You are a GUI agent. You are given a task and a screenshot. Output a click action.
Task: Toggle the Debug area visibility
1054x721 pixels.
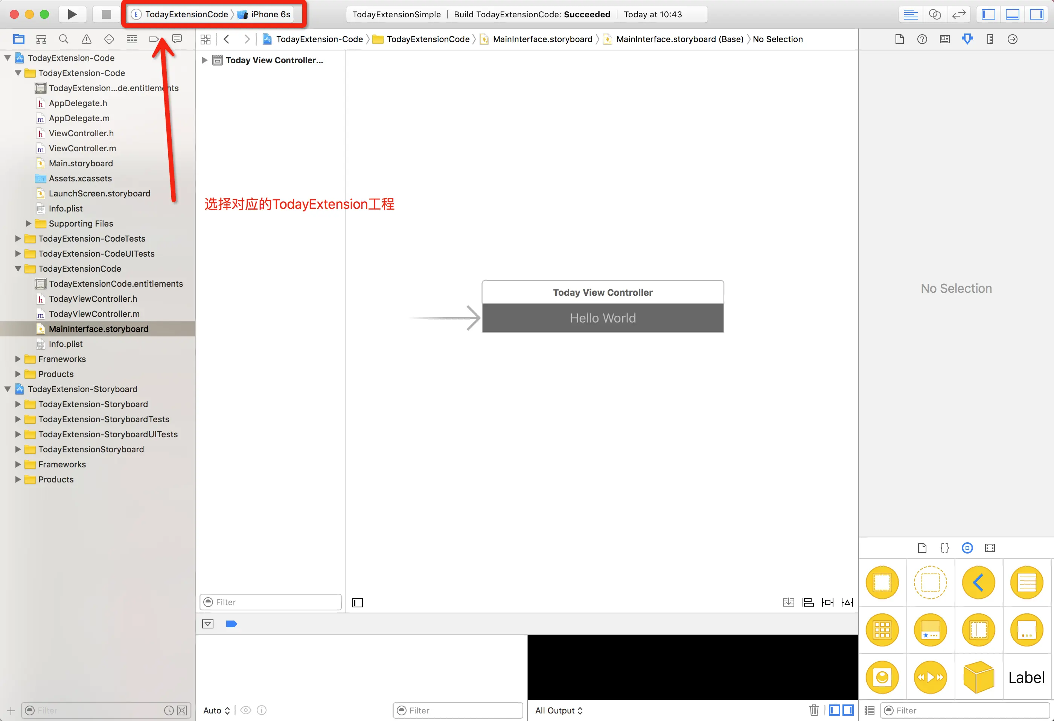point(1012,14)
